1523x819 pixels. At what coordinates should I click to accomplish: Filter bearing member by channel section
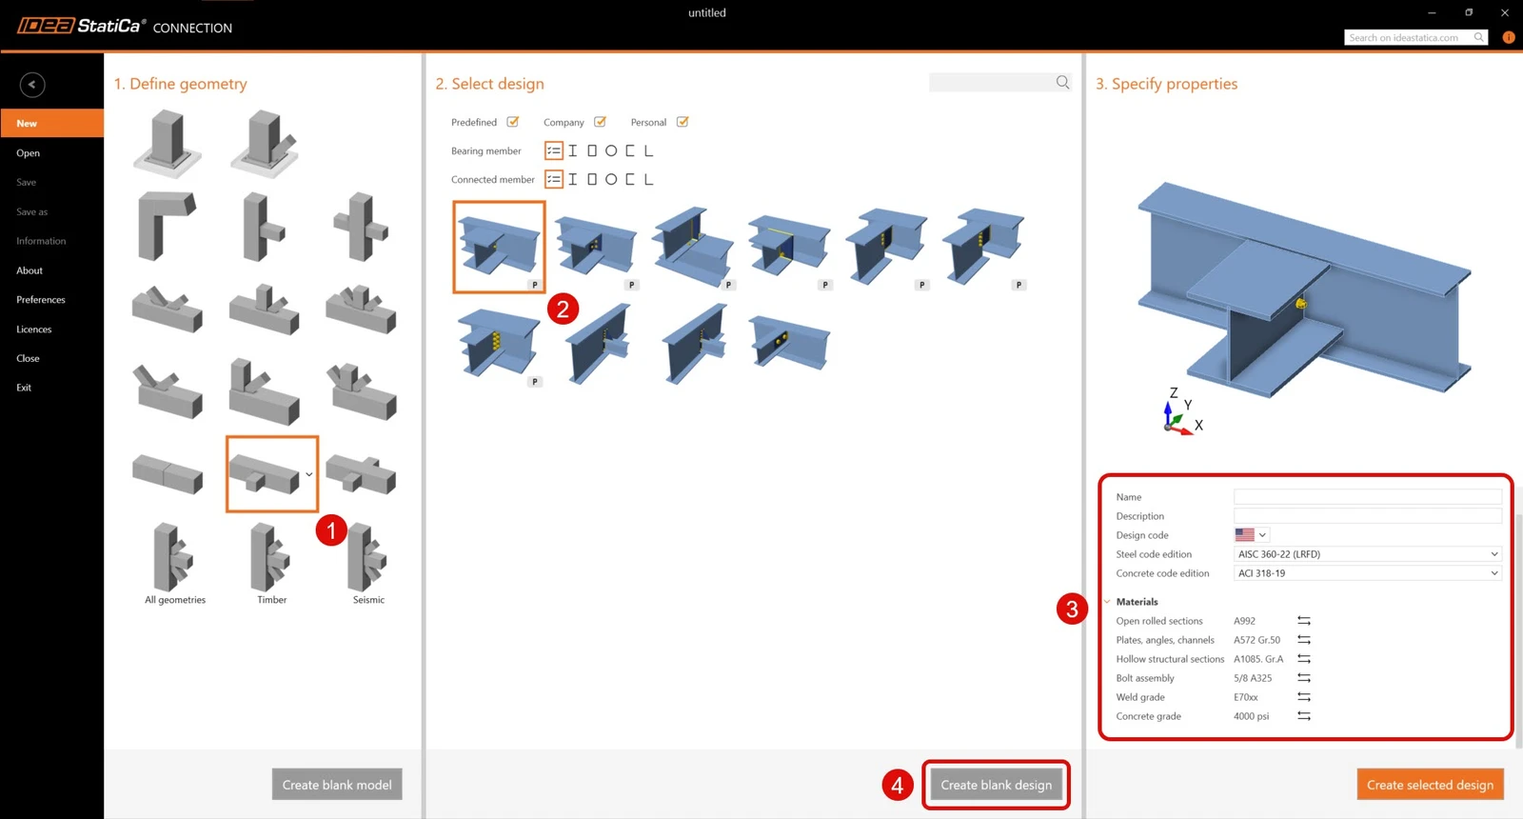coord(629,150)
